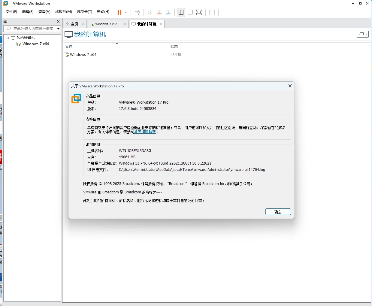Image resolution: width=372 pixels, height=306 pixels.
Task: Click the UI log file path text
Action: click(192, 170)
